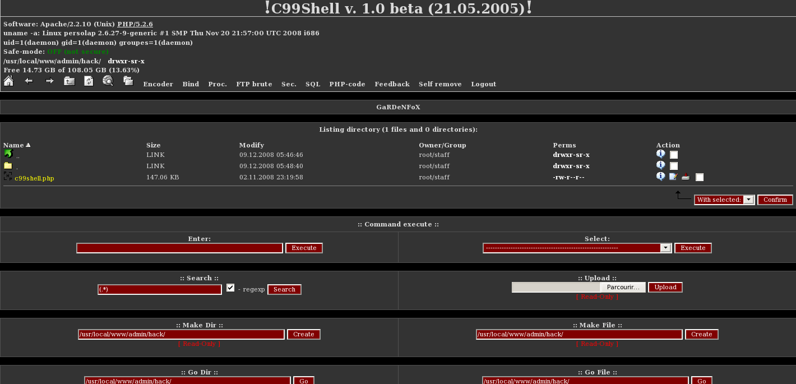Uncheck the regexp checkbox in Search
This screenshot has width=796, height=384.
[x=230, y=288]
